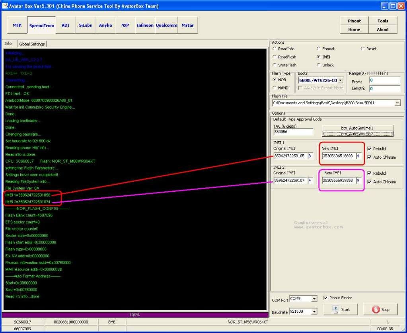Click the IMEI 1 New IMEI field
Image resolution: width=407 pixels, height=333 pixels.
coord(339,156)
